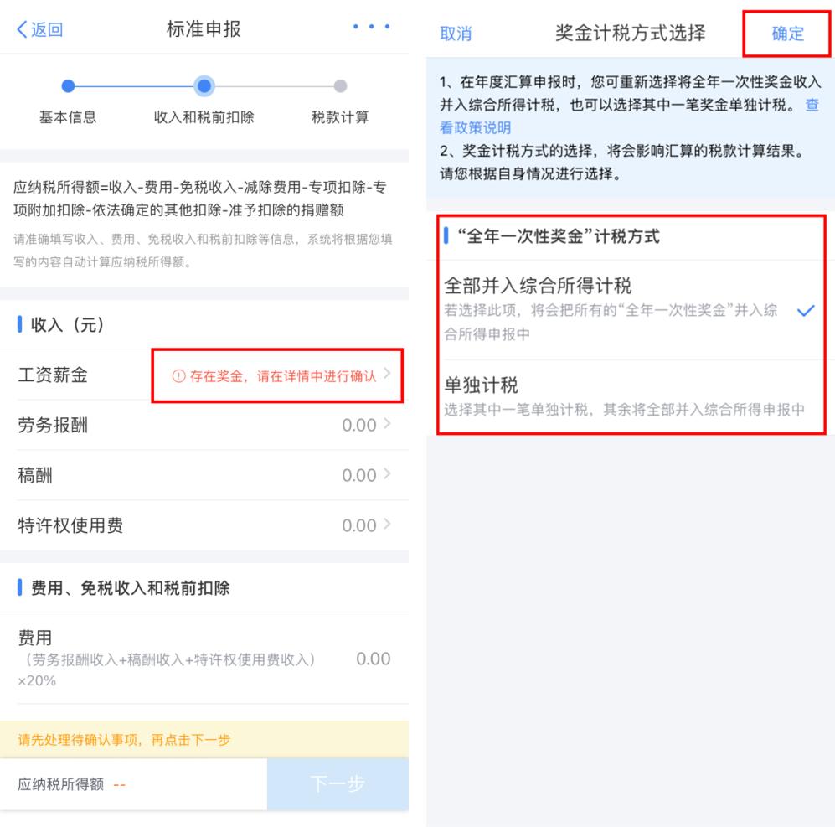Open 劳务报酬 details chevron
Image resolution: width=835 pixels, height=827 pixels.
click(x=387, y=424)
